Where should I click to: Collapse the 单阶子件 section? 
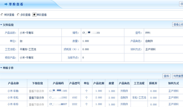pos(1,68)
